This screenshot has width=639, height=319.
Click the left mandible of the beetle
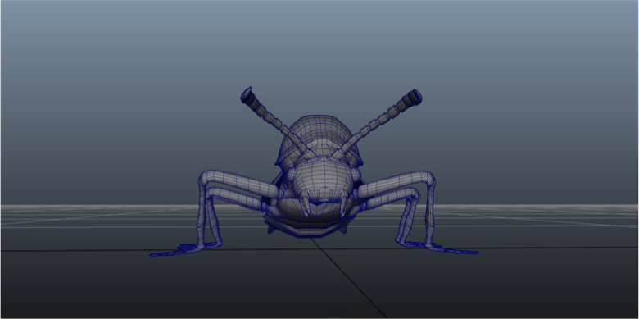[305, 206]
